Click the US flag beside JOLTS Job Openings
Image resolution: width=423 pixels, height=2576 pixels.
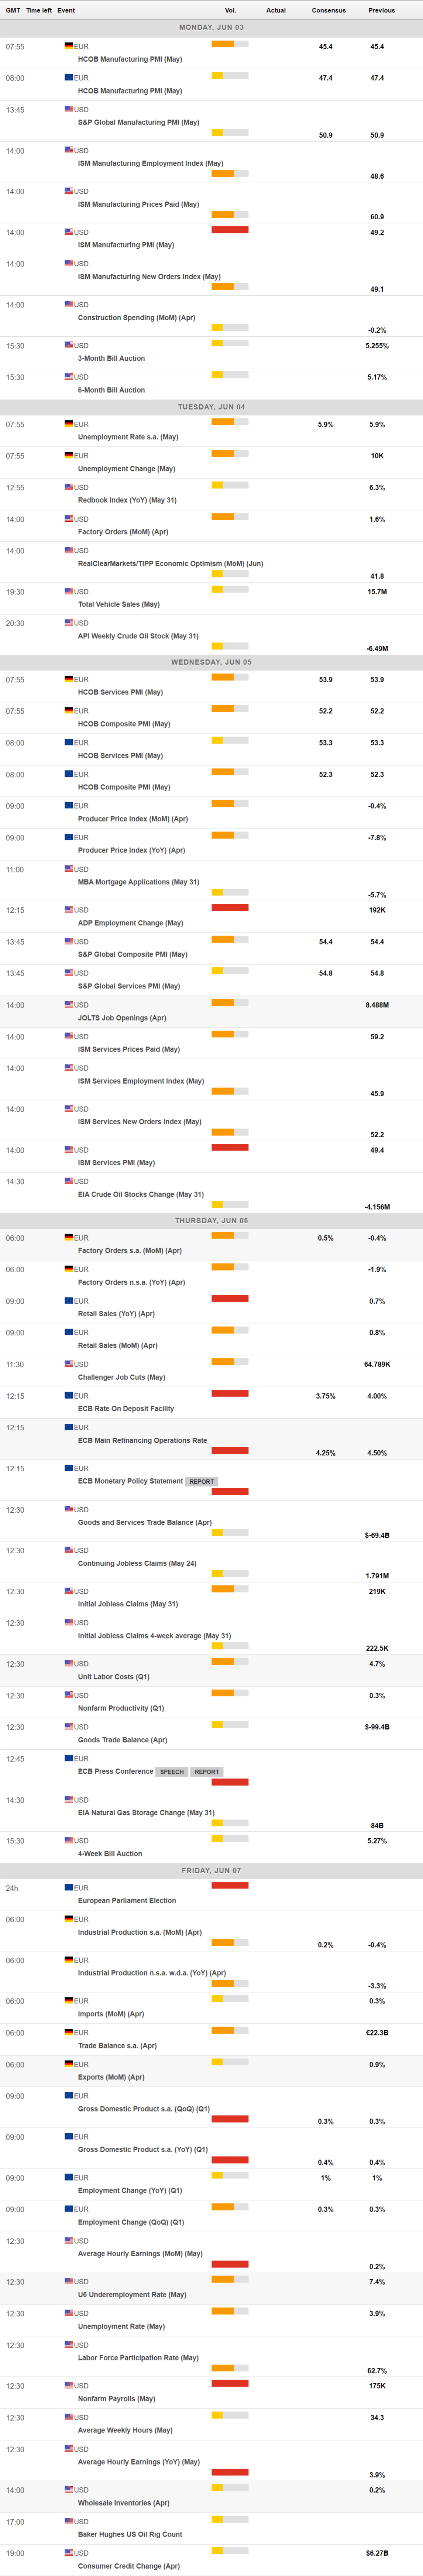(x=69, y=1004)
